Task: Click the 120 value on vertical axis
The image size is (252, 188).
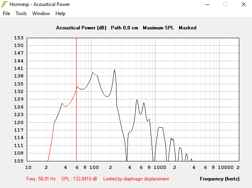Action: [x=19, y=122]
